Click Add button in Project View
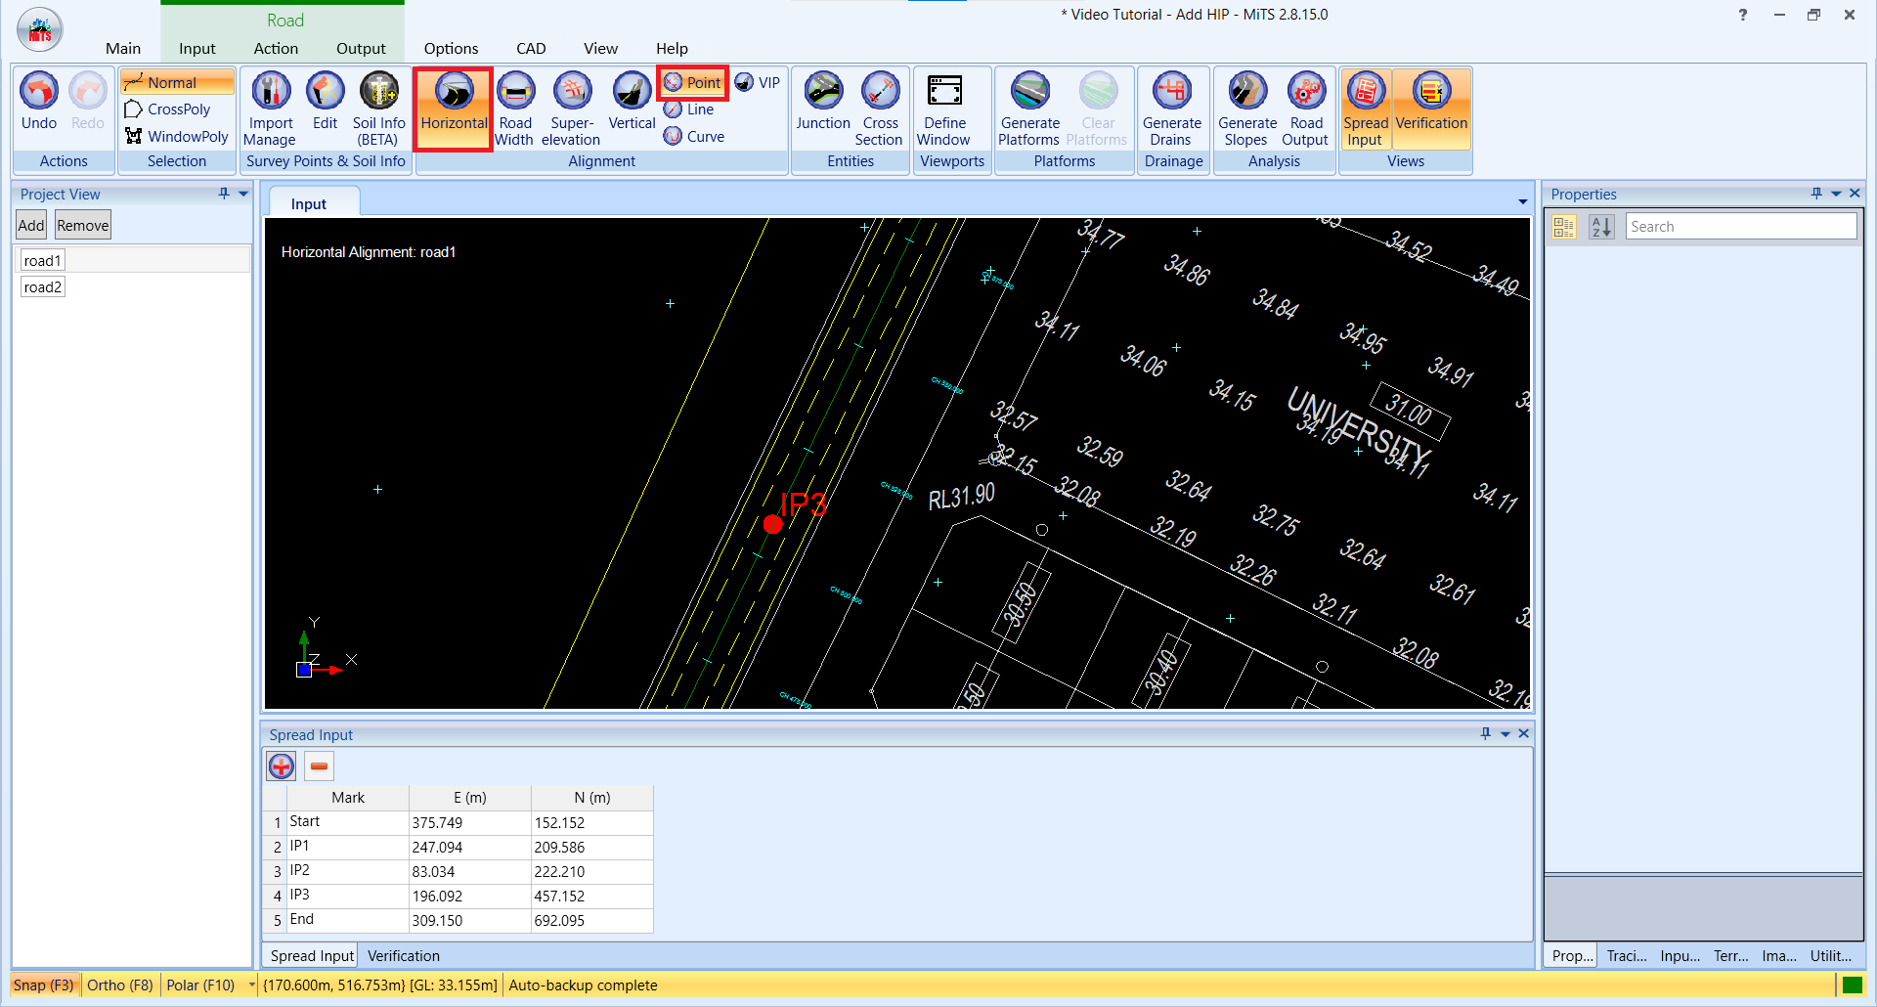The image size is (1877, 1007). click(31, 226)
